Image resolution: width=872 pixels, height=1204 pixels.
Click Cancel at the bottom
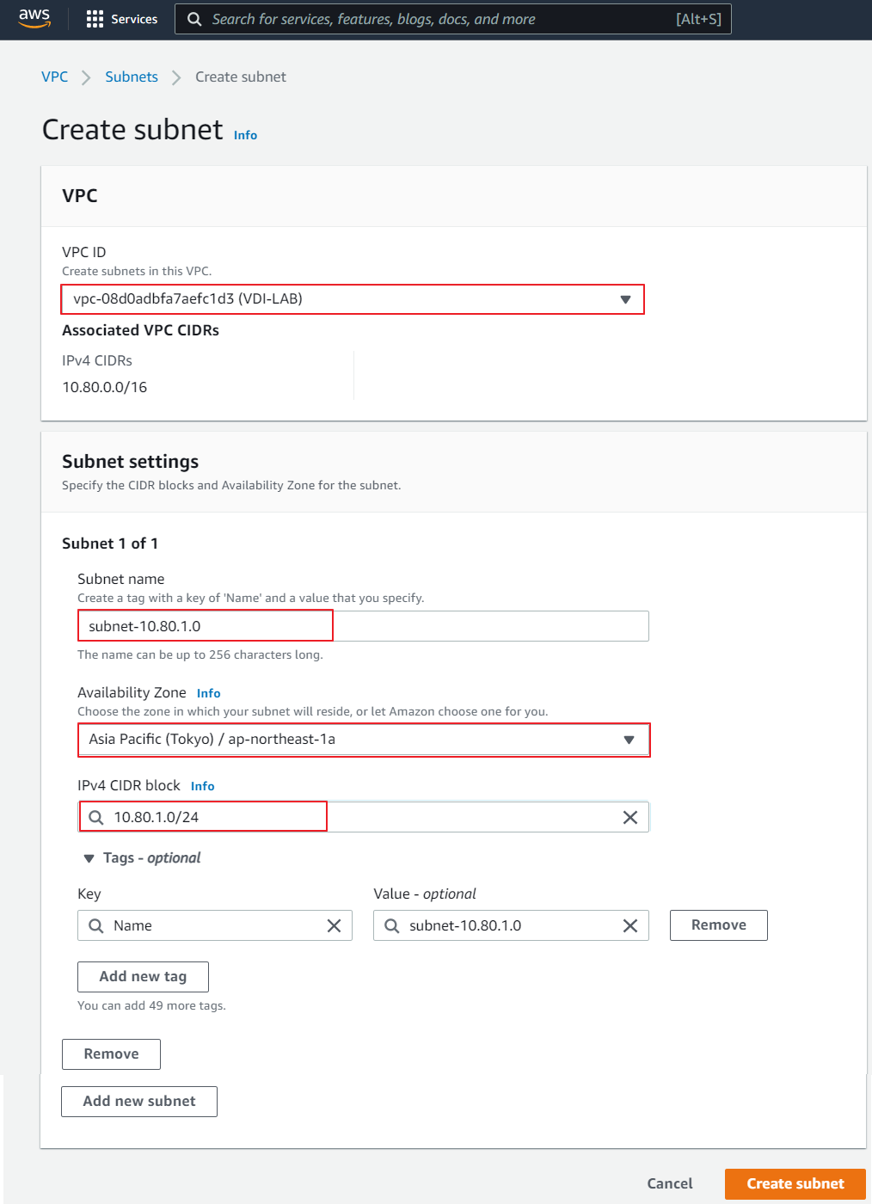coord(669,1183)
